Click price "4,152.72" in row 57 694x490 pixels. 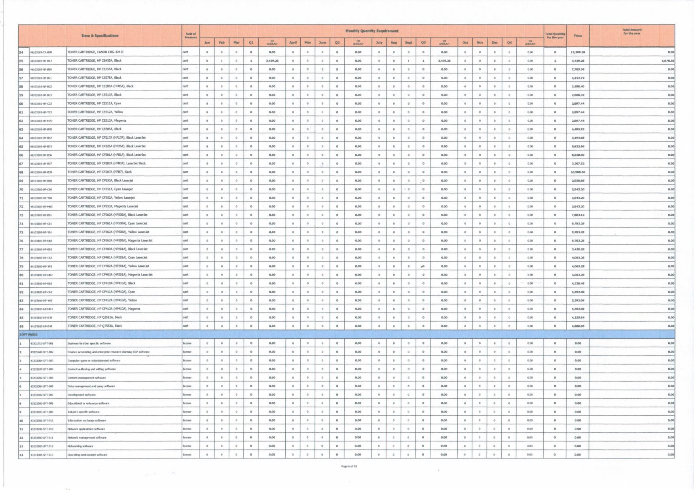[x=578, y=78]
